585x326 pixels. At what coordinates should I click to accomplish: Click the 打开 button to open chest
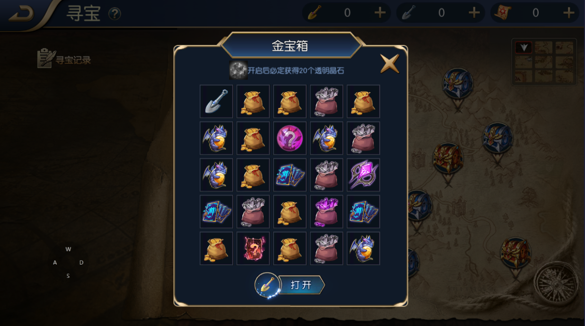point(301,285)
